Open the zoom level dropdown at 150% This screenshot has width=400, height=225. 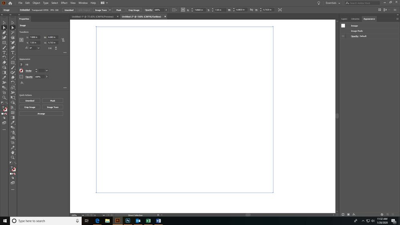[x=83, y=215]
